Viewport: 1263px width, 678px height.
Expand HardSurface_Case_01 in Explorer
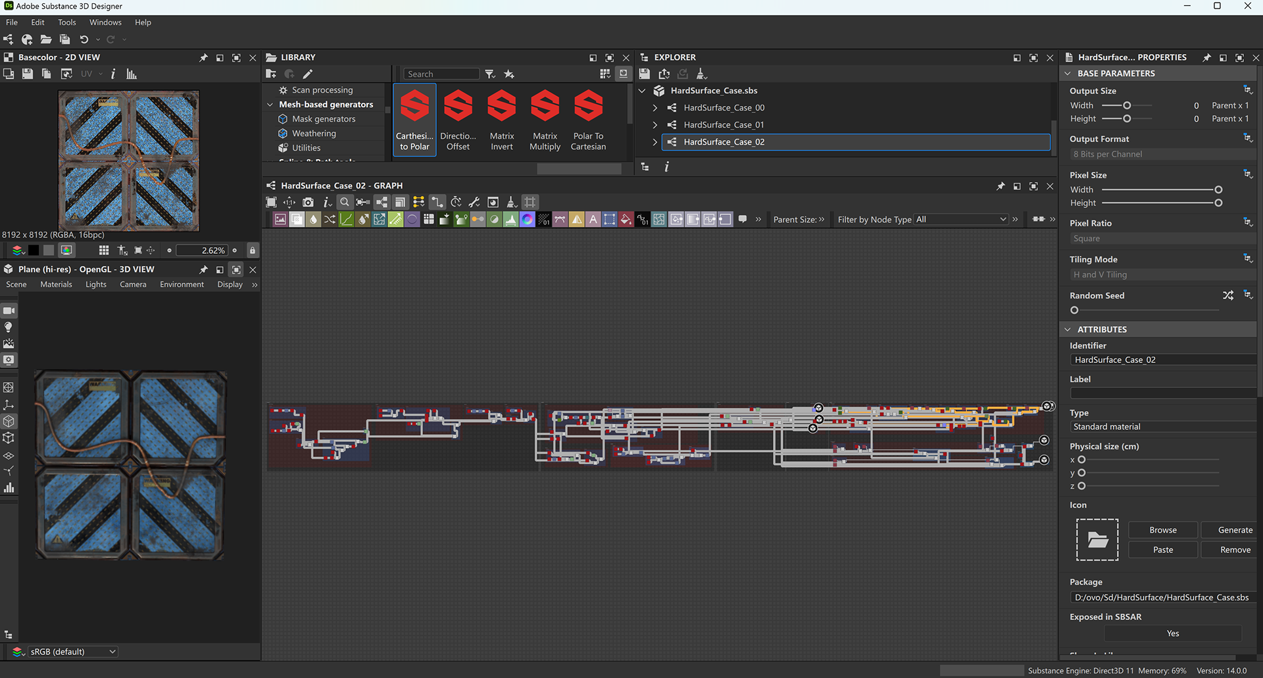pyautogui.click(x=655, y=124)
